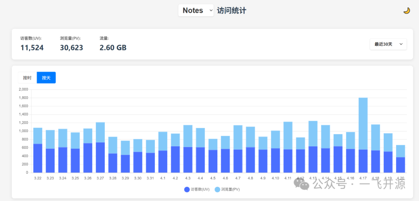Click the 2,000 y-axis label

[x=23, y=90]
